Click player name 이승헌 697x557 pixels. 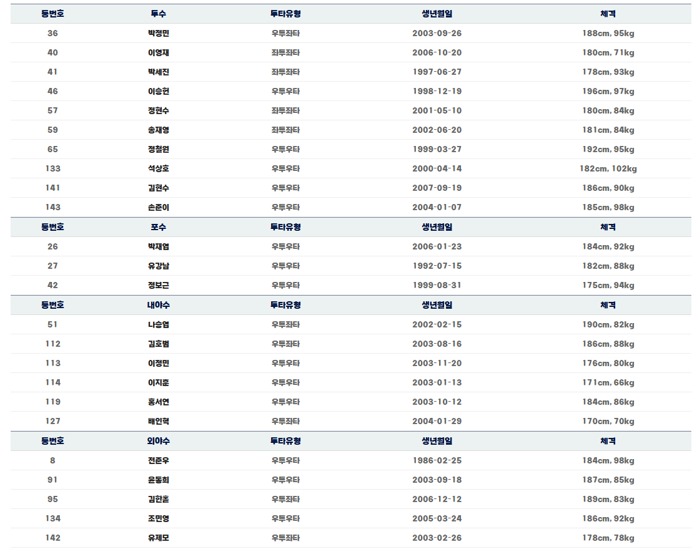158,92
